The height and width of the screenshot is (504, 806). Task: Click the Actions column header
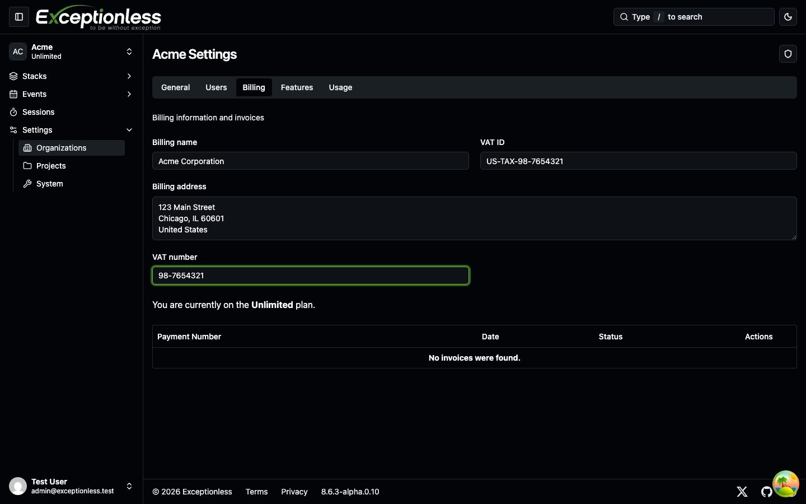coord(758,337)
